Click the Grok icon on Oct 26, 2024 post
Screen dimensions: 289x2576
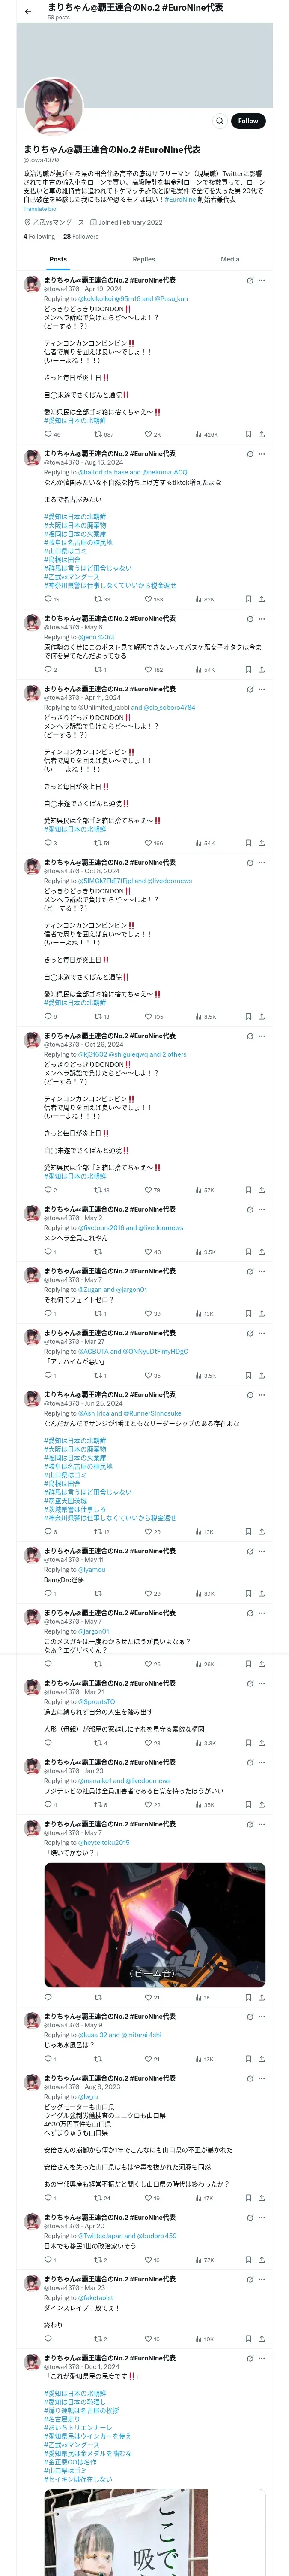tap(249, 1036)
